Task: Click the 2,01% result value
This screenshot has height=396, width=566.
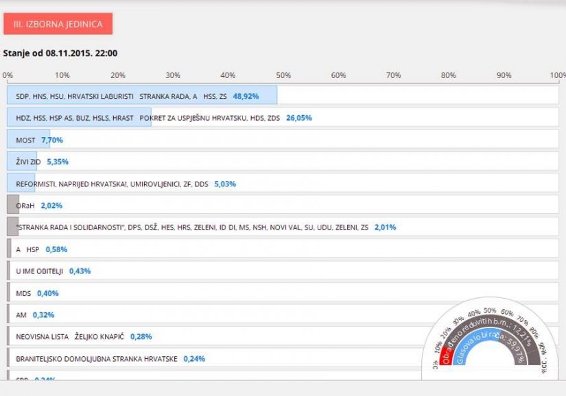Action: click(x=385, y=227)
